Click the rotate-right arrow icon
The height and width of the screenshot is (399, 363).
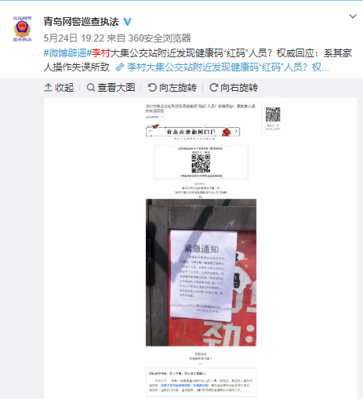(x=213, y=88)
